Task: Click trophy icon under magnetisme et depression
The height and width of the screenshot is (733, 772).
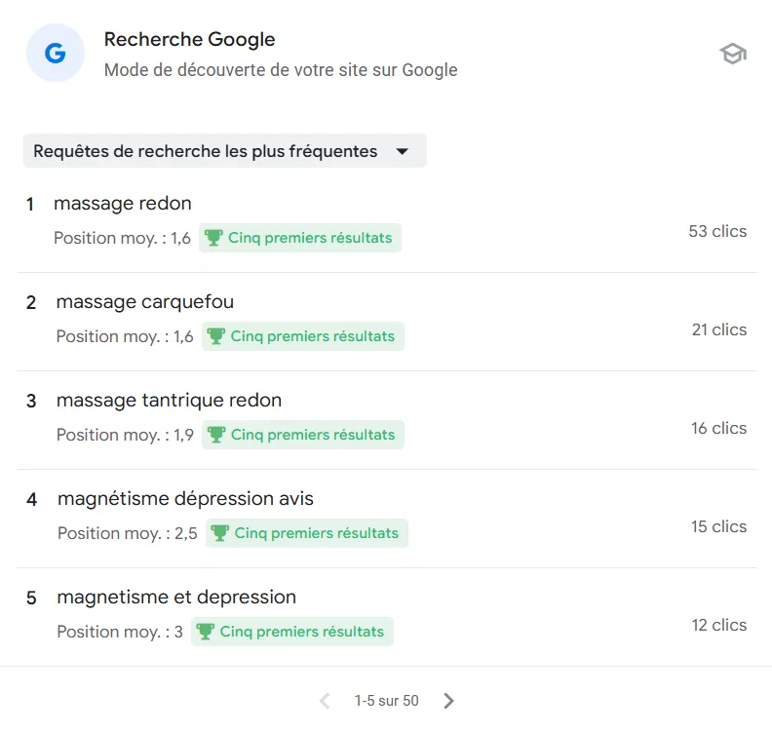Action: pos(205,632)
